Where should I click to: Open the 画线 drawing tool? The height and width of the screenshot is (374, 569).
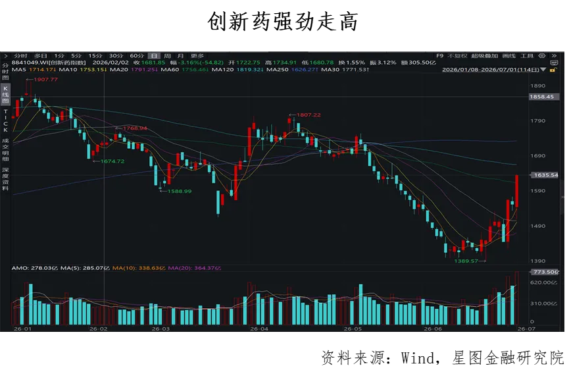[508, 55]
